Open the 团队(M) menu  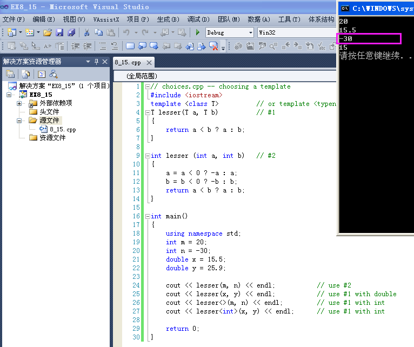(229, 19)
